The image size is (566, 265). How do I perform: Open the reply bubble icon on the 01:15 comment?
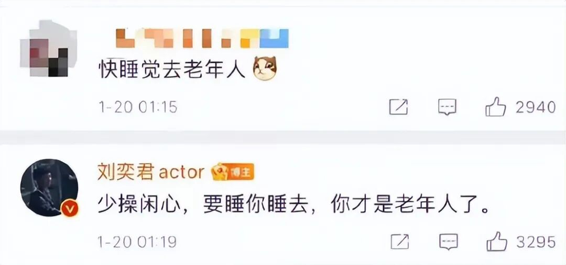447,107
